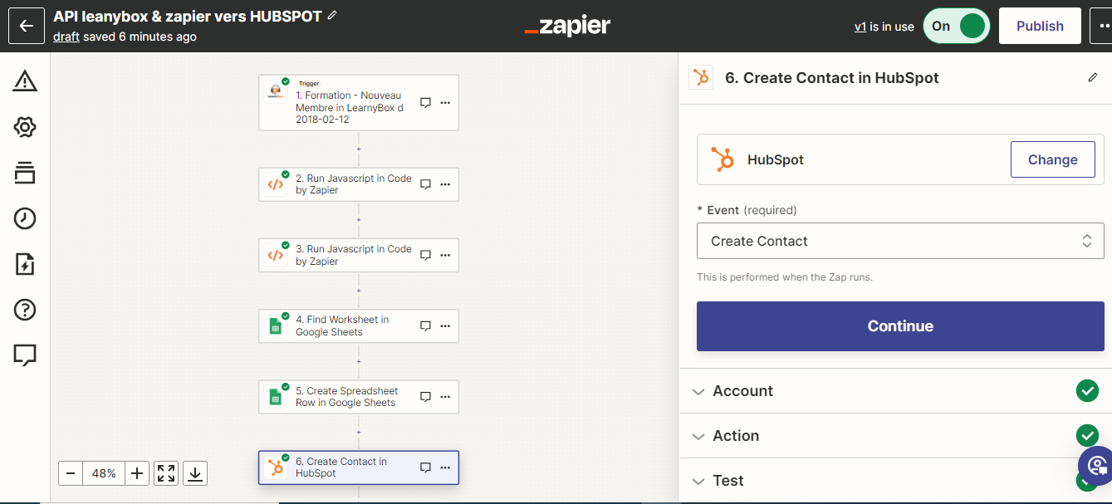Add a comment on step 5 Create Spreadsheet Row
Viewport: 1112px width, 504px height.
(x=425, y=397)
